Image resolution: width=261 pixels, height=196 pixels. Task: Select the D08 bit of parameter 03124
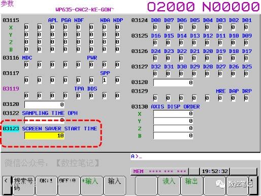pos(155,27)
